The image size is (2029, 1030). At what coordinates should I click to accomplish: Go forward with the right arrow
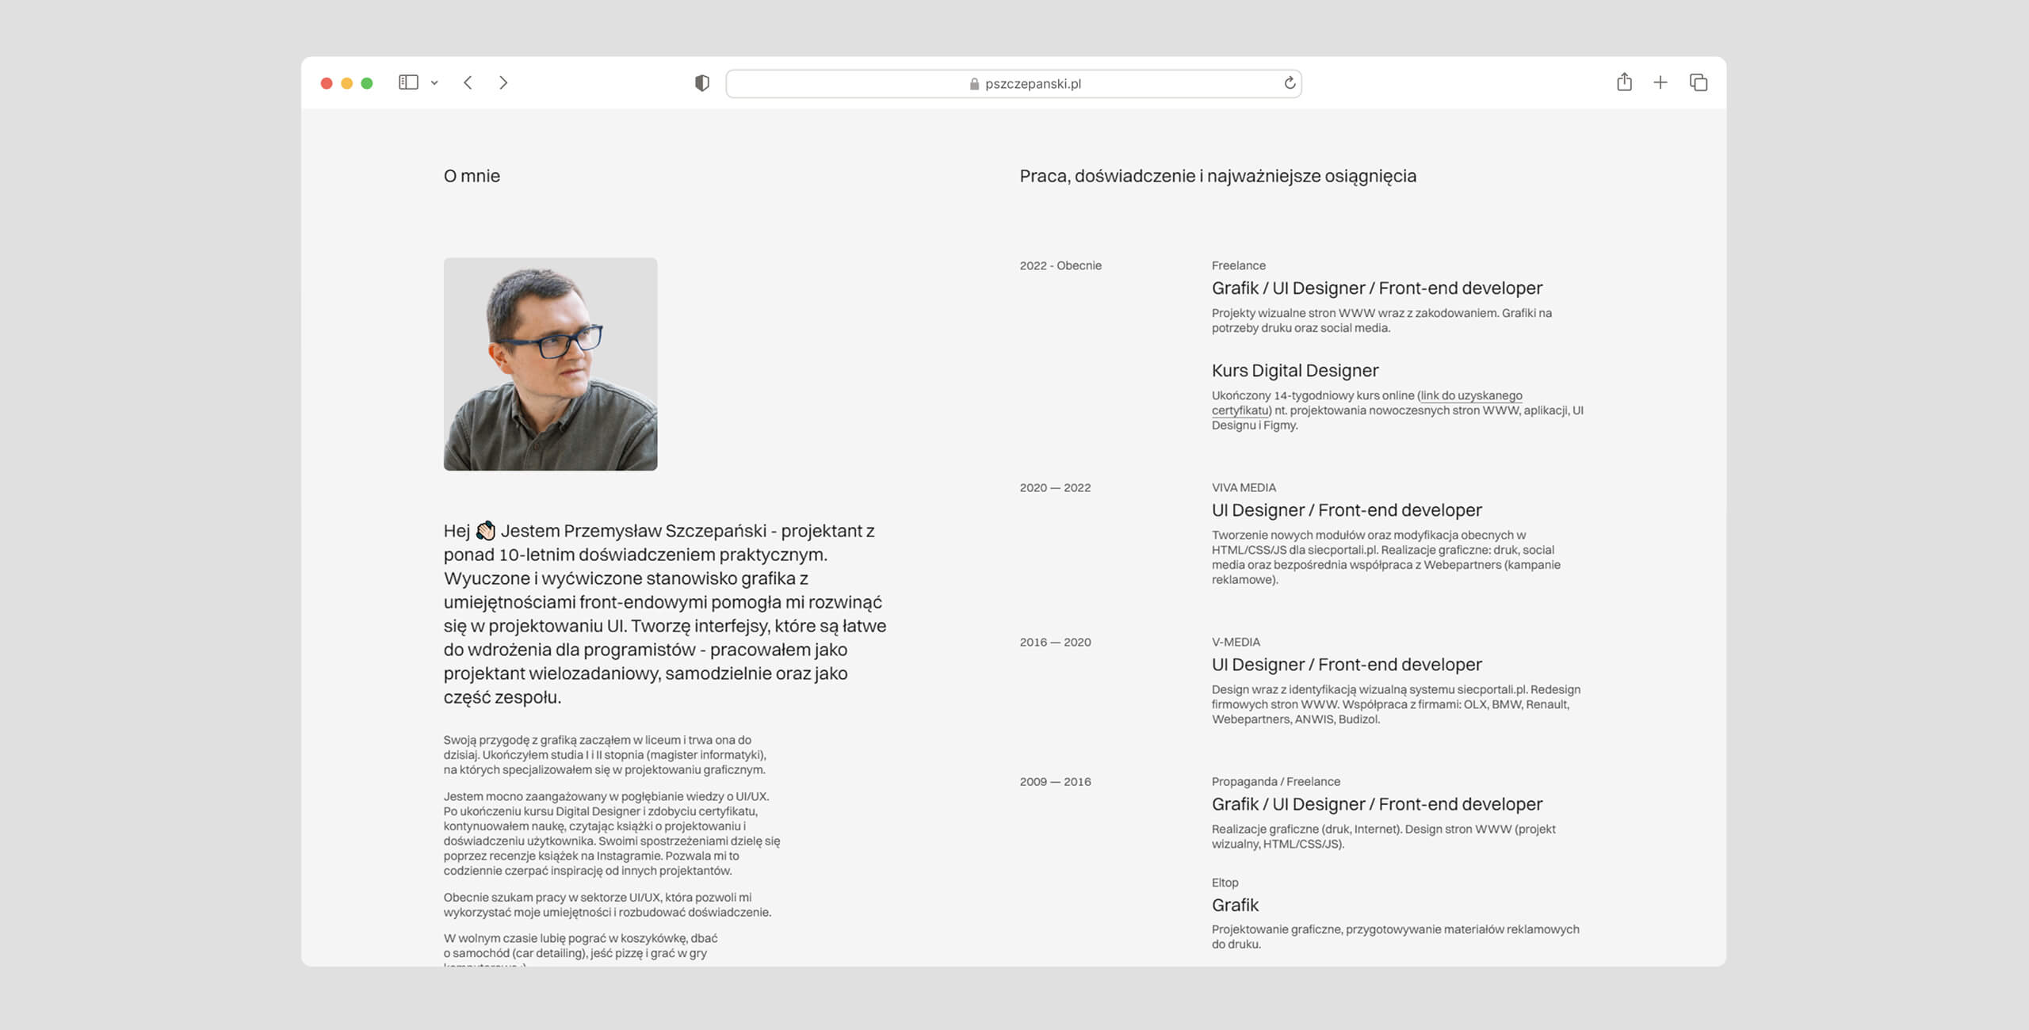point(503,82)
